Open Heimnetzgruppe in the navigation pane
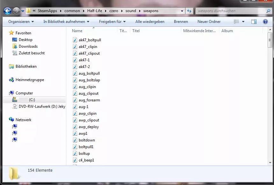The height and width of the screenshot is (185, 274). point(30,80)
